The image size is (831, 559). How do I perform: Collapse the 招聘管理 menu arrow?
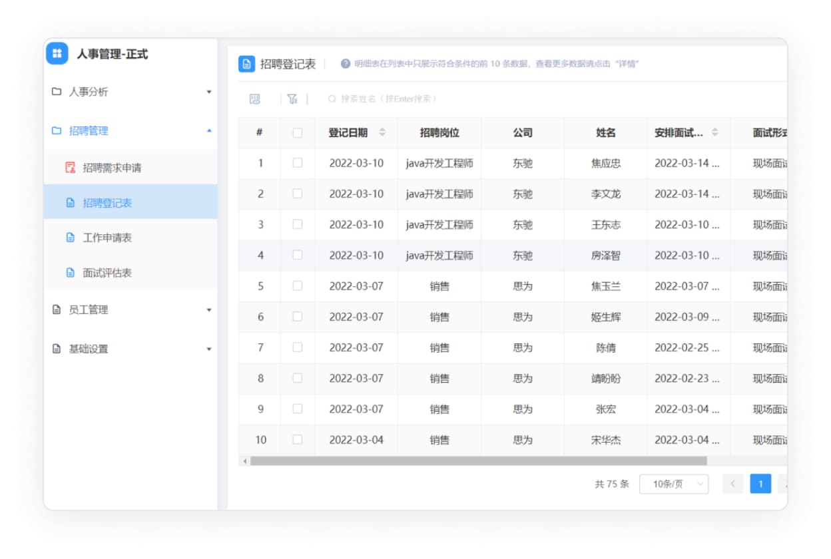(209, 131)
